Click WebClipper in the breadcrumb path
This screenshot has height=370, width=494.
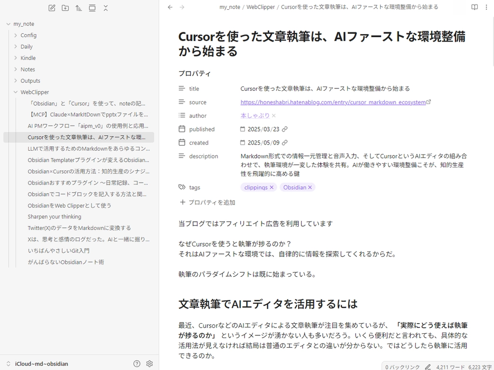261,7
